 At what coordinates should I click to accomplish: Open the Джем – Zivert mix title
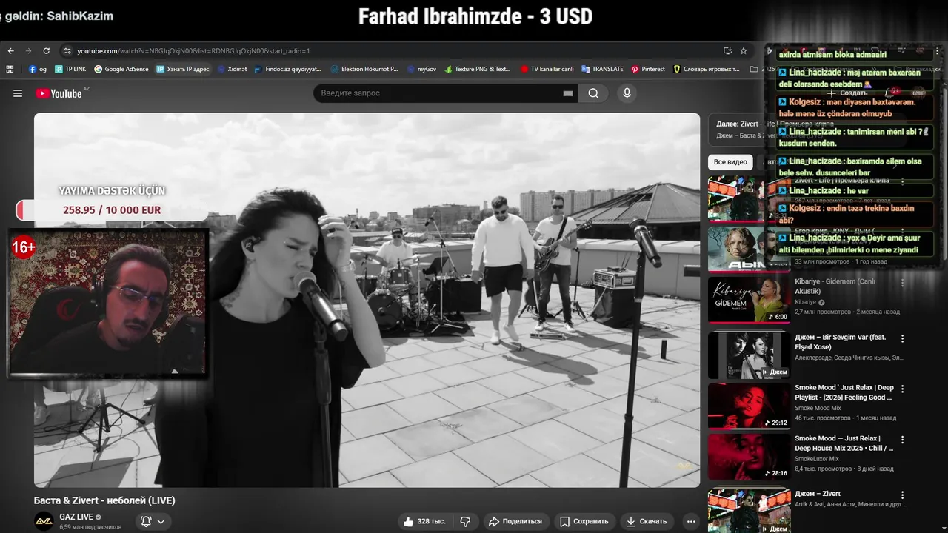coord(818,494)
